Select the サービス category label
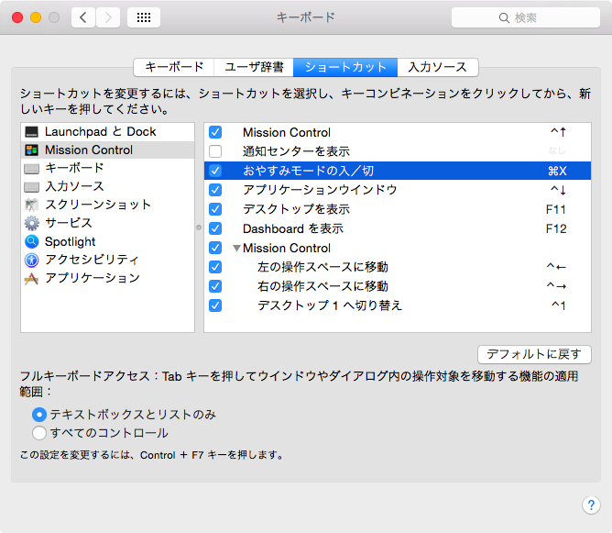Screen dimensions: 612x533 pyautogui.click(x=69, y=223)
